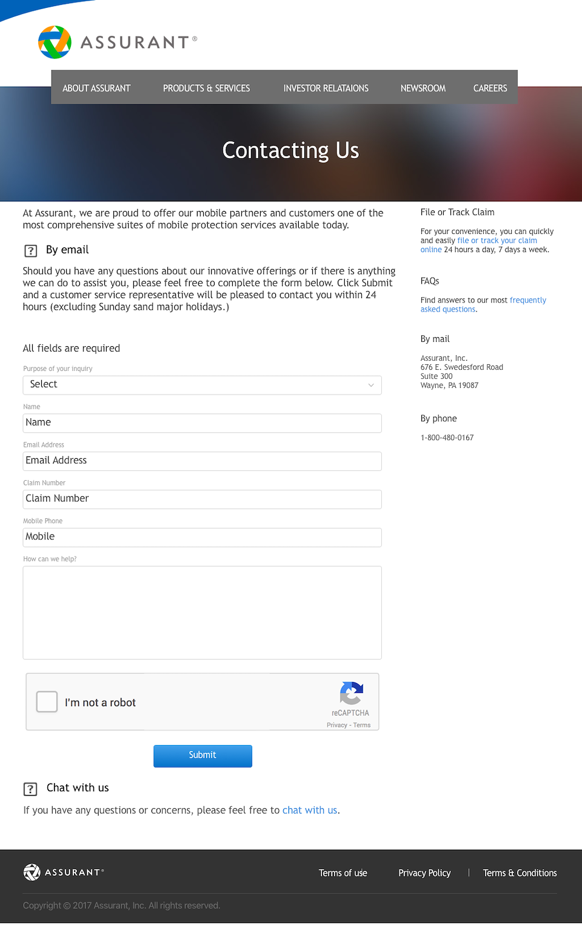Click the chat with us link
This screenshot has height=925, width=582.
pyautogui.click(x=310, y=810)
